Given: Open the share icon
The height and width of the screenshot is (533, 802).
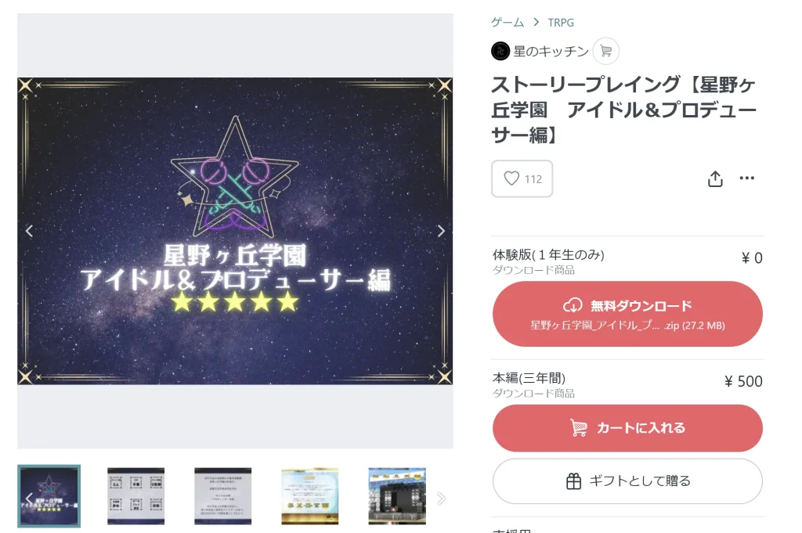Looking at the screenshot, I should point(715,178).
